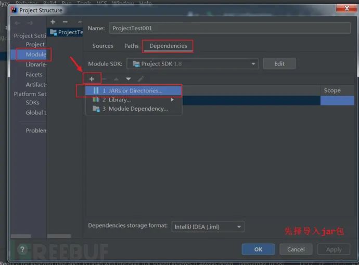Click the Scope column header

tap(337, 90)
